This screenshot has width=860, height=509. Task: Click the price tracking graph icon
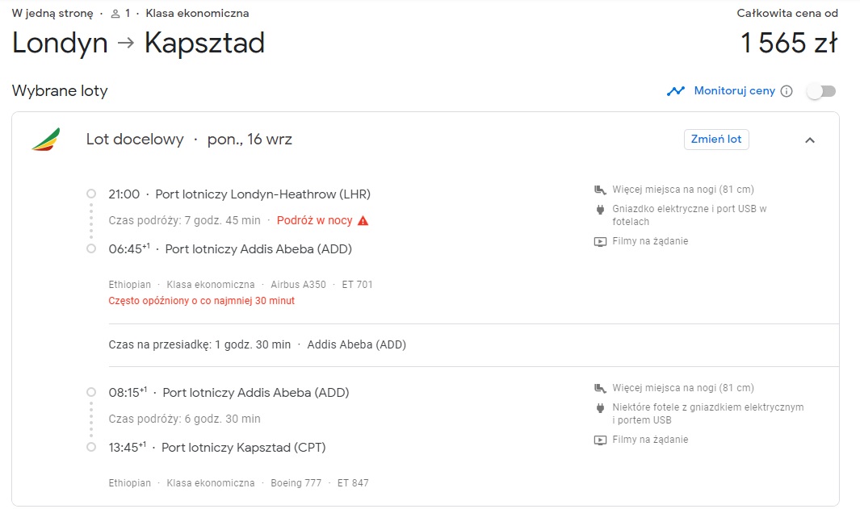click(676, 91)
